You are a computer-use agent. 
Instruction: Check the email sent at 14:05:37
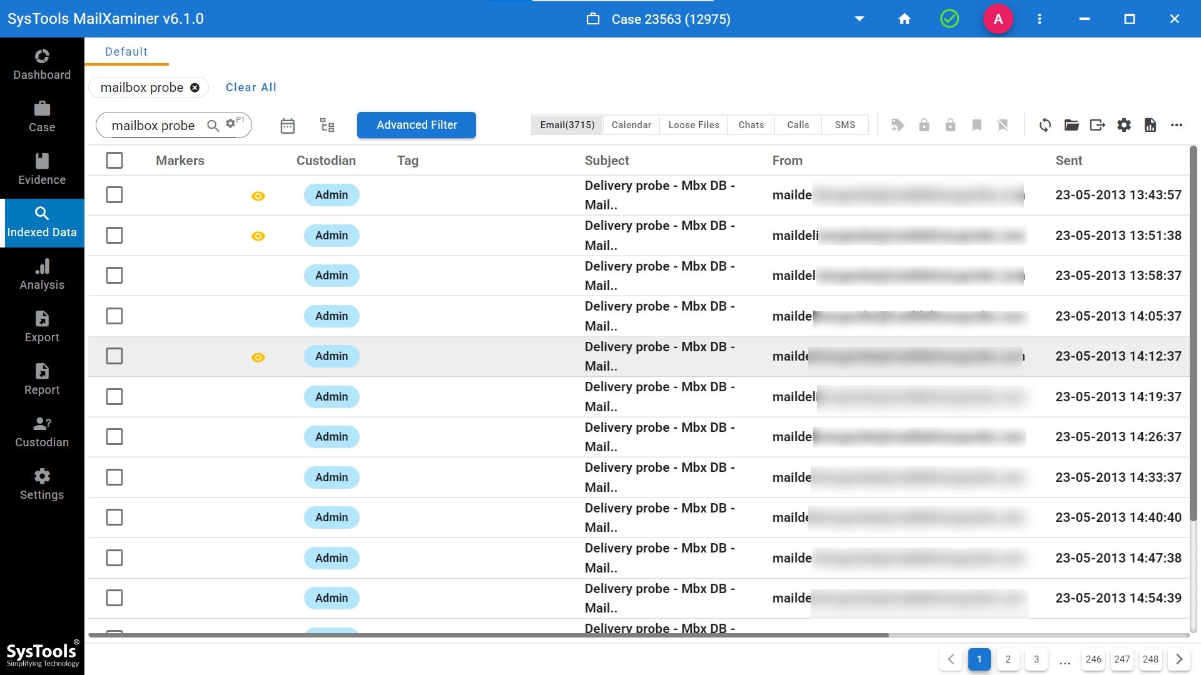pyautogui.click(x=114, y=316)
